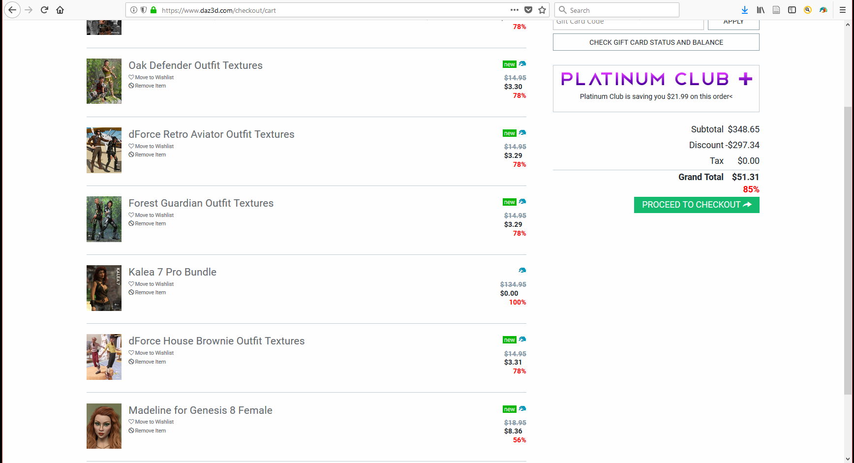Open the page actions three-dot menu
The height and width of the screenshot is (463, 854).
[515, 10]
